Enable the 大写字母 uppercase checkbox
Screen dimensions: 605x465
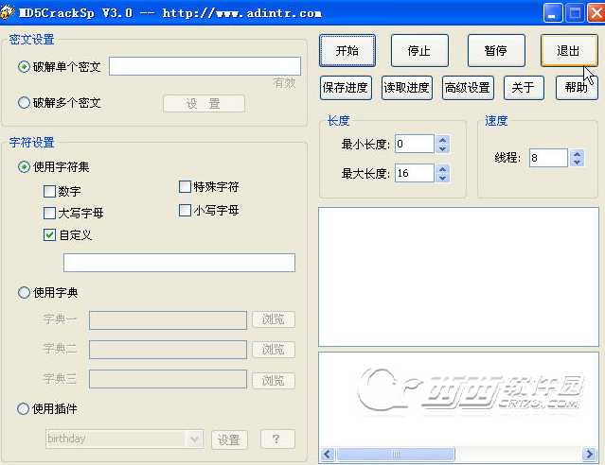pos(49,213)
